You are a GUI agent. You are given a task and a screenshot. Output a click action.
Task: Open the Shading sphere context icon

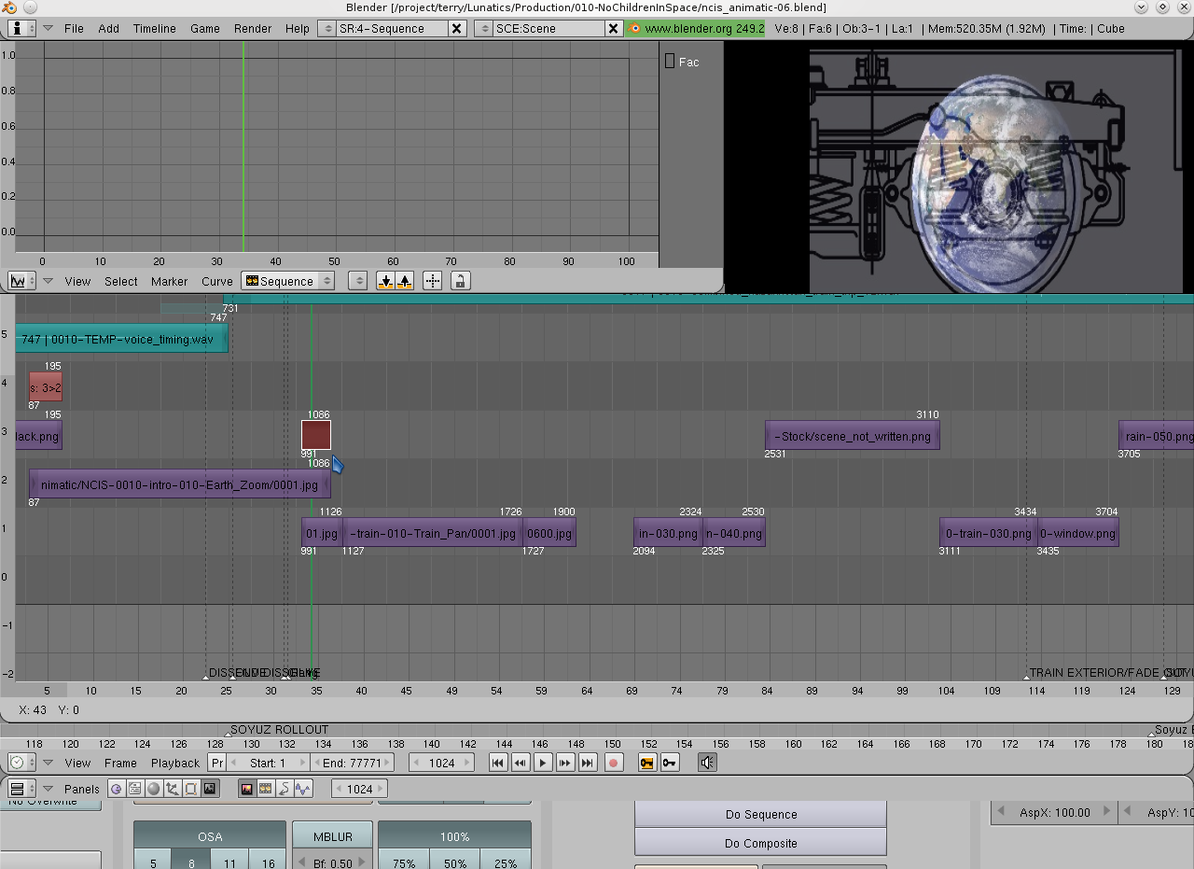pyautogui.click(x=154, y=789)
